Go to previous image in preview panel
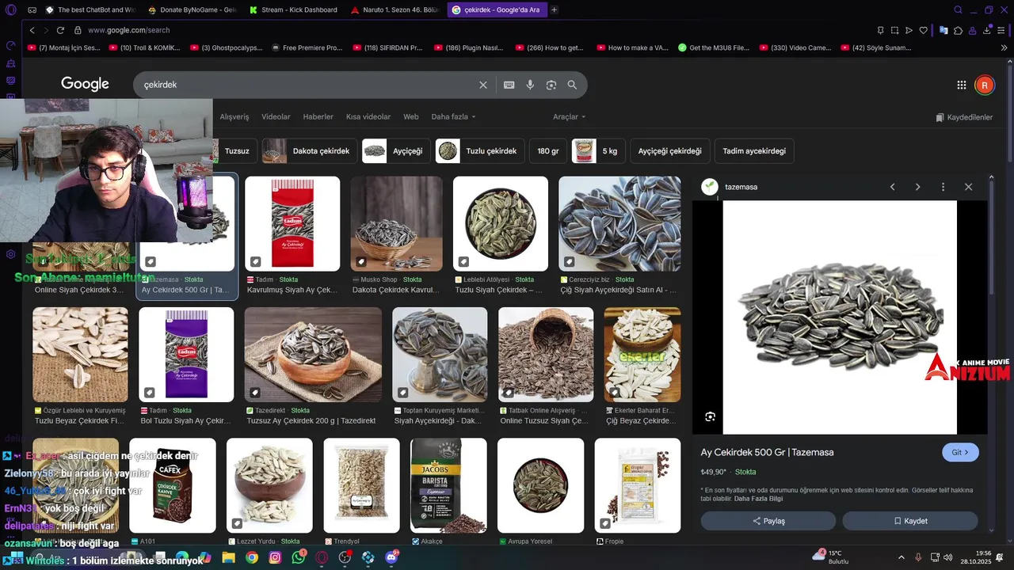This screenshot has width=1014, height=570. click(893, 187)
